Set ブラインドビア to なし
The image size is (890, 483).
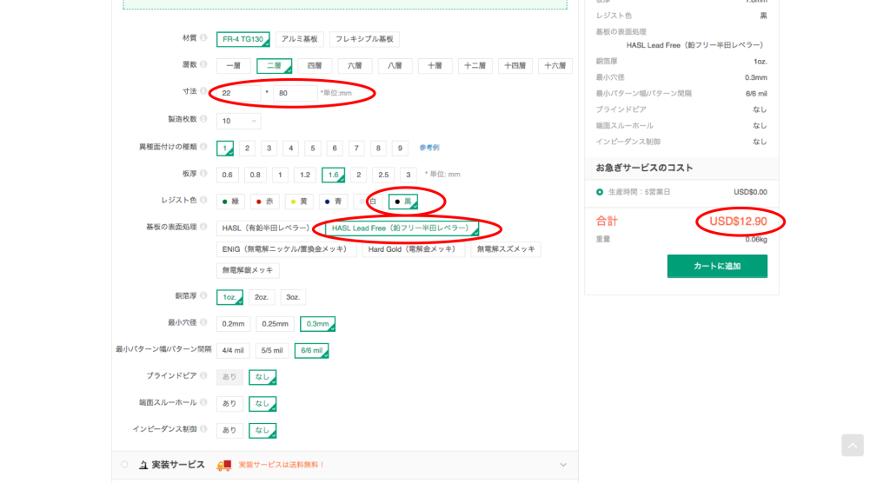pyautogui.click(x=262, y=377)
